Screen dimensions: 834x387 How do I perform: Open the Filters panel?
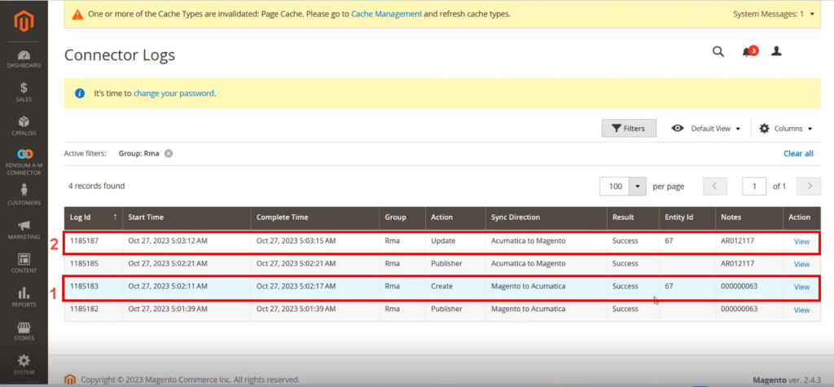tap(629, 128)
